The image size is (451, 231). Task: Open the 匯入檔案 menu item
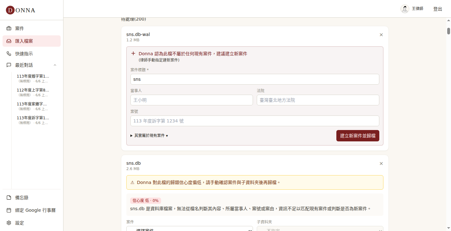[x=32, y=41]
